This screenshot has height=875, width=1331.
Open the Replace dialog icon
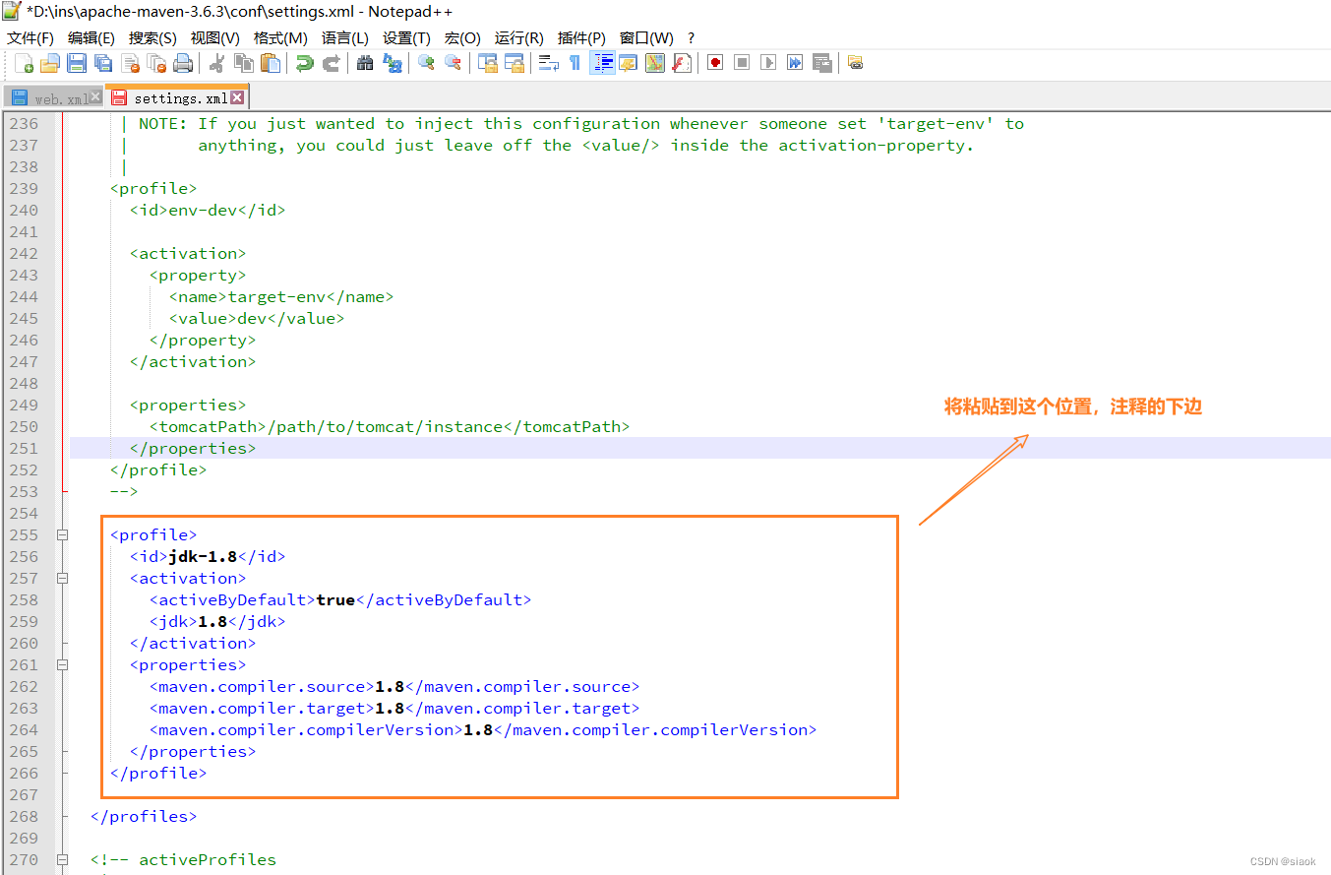coord(392,63)
